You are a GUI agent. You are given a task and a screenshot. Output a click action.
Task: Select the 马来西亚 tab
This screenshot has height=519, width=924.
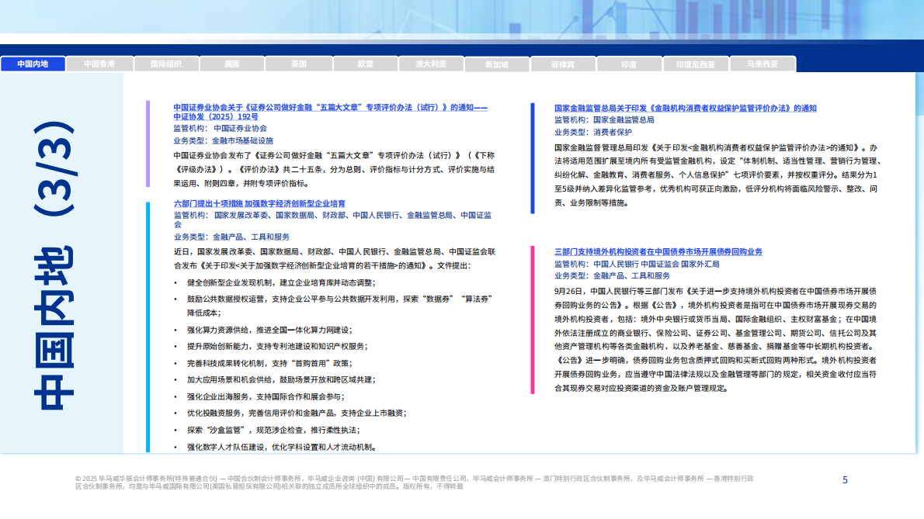(762, 64)
